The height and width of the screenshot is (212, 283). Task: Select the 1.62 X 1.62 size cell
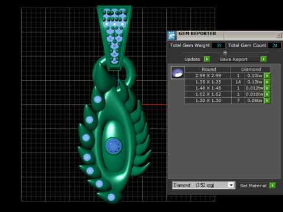[x=208, y=94]
